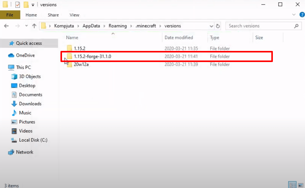Click the OneDrive cloud icon
Screen dimensions: 305x188
click(11, 56)
